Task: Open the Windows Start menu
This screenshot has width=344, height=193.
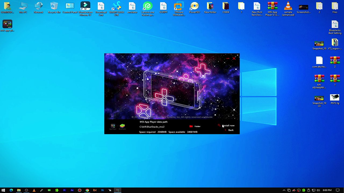Action: tap(3, 190)
